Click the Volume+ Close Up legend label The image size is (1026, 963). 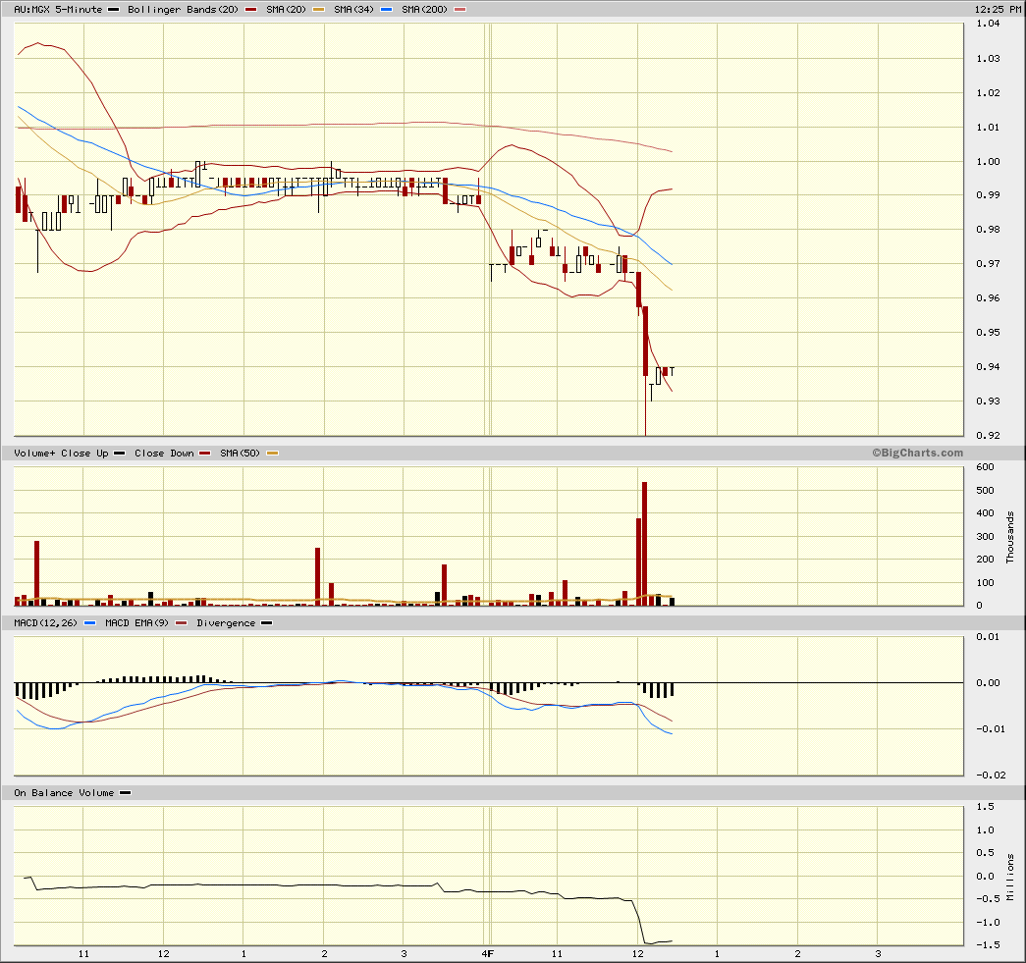(x=61, y=453)
